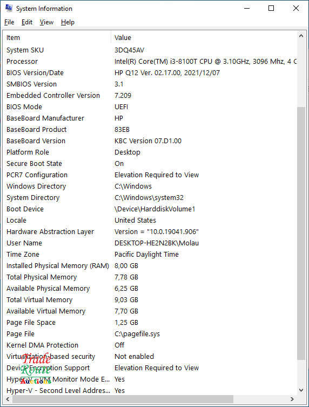Click the horizontal scrollbar thumb

pos(123,399)
